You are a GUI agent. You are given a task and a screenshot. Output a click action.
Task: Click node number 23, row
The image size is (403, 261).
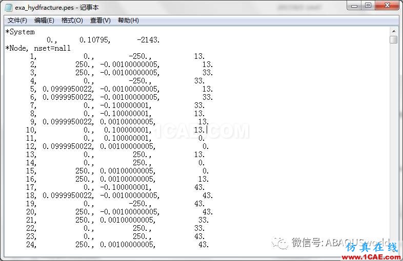pos(115,236)
